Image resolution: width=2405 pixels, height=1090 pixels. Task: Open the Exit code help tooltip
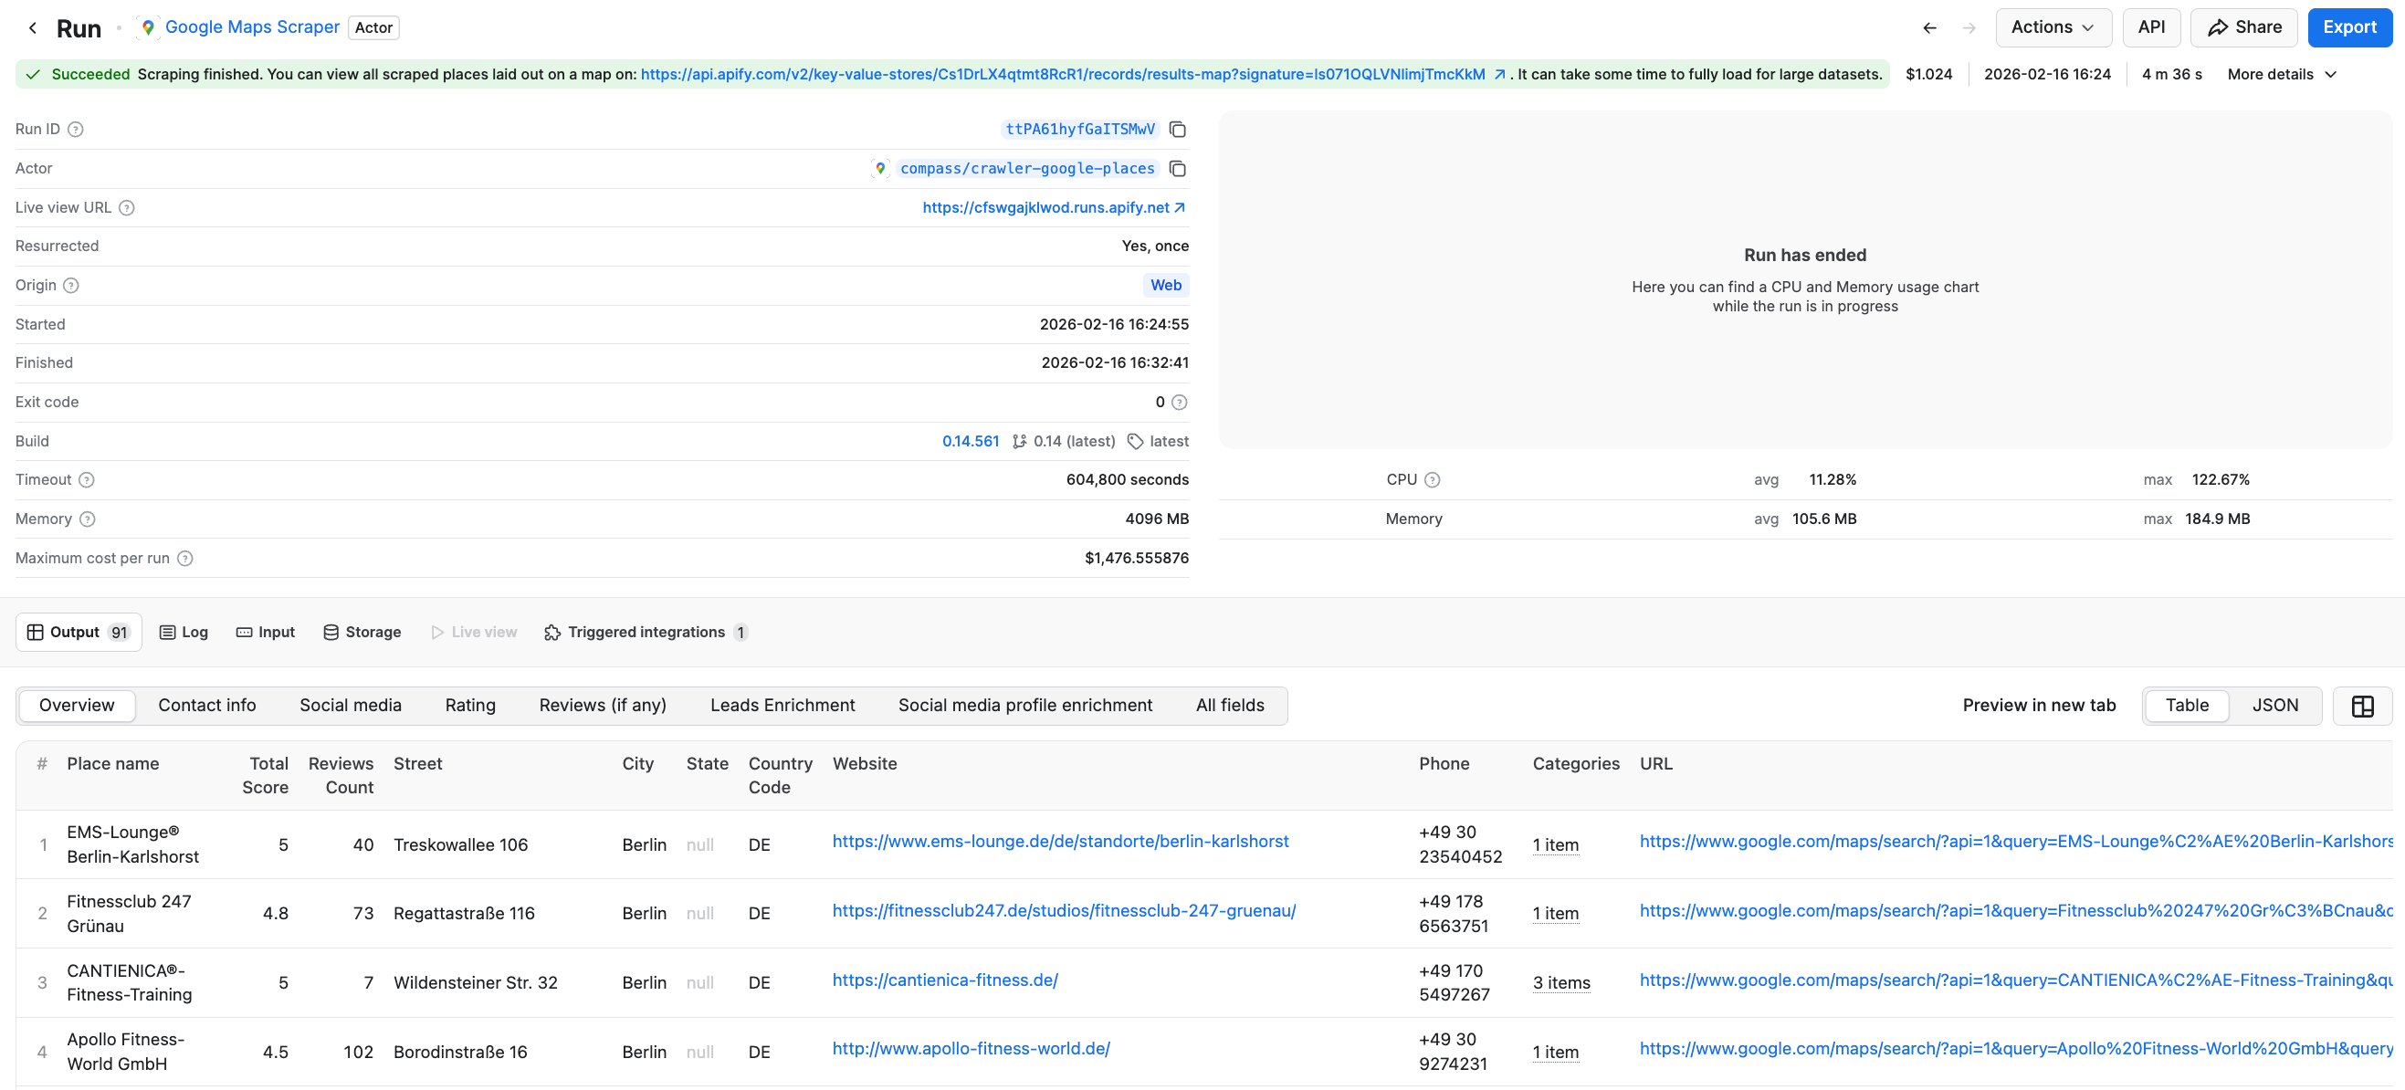click(1179, 402)
